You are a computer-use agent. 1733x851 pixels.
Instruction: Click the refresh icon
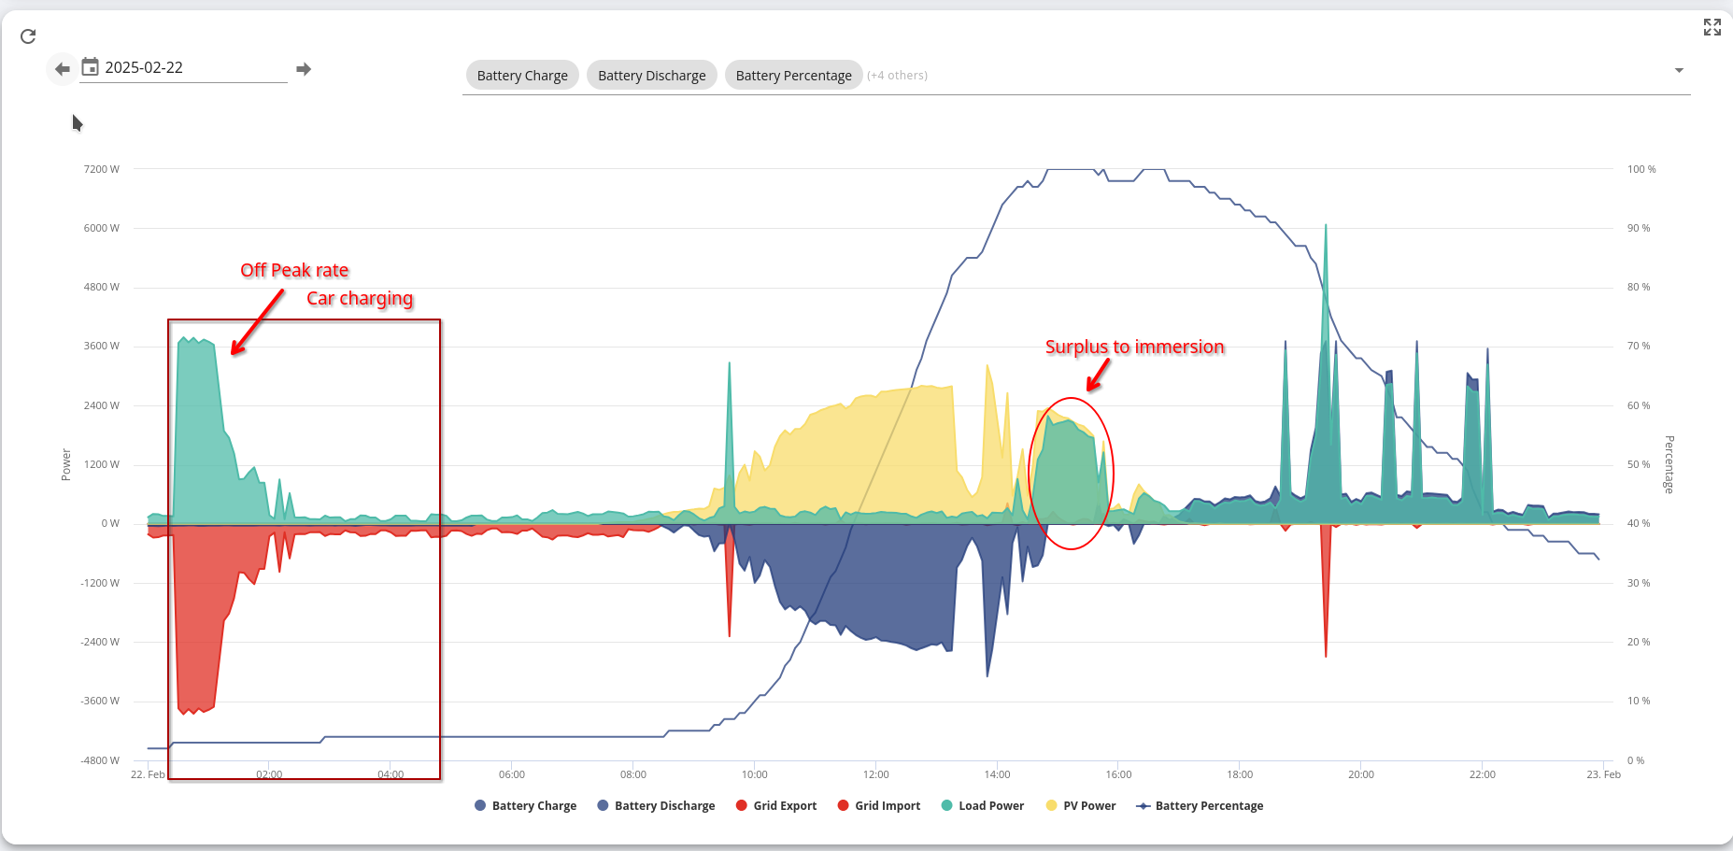28,36
